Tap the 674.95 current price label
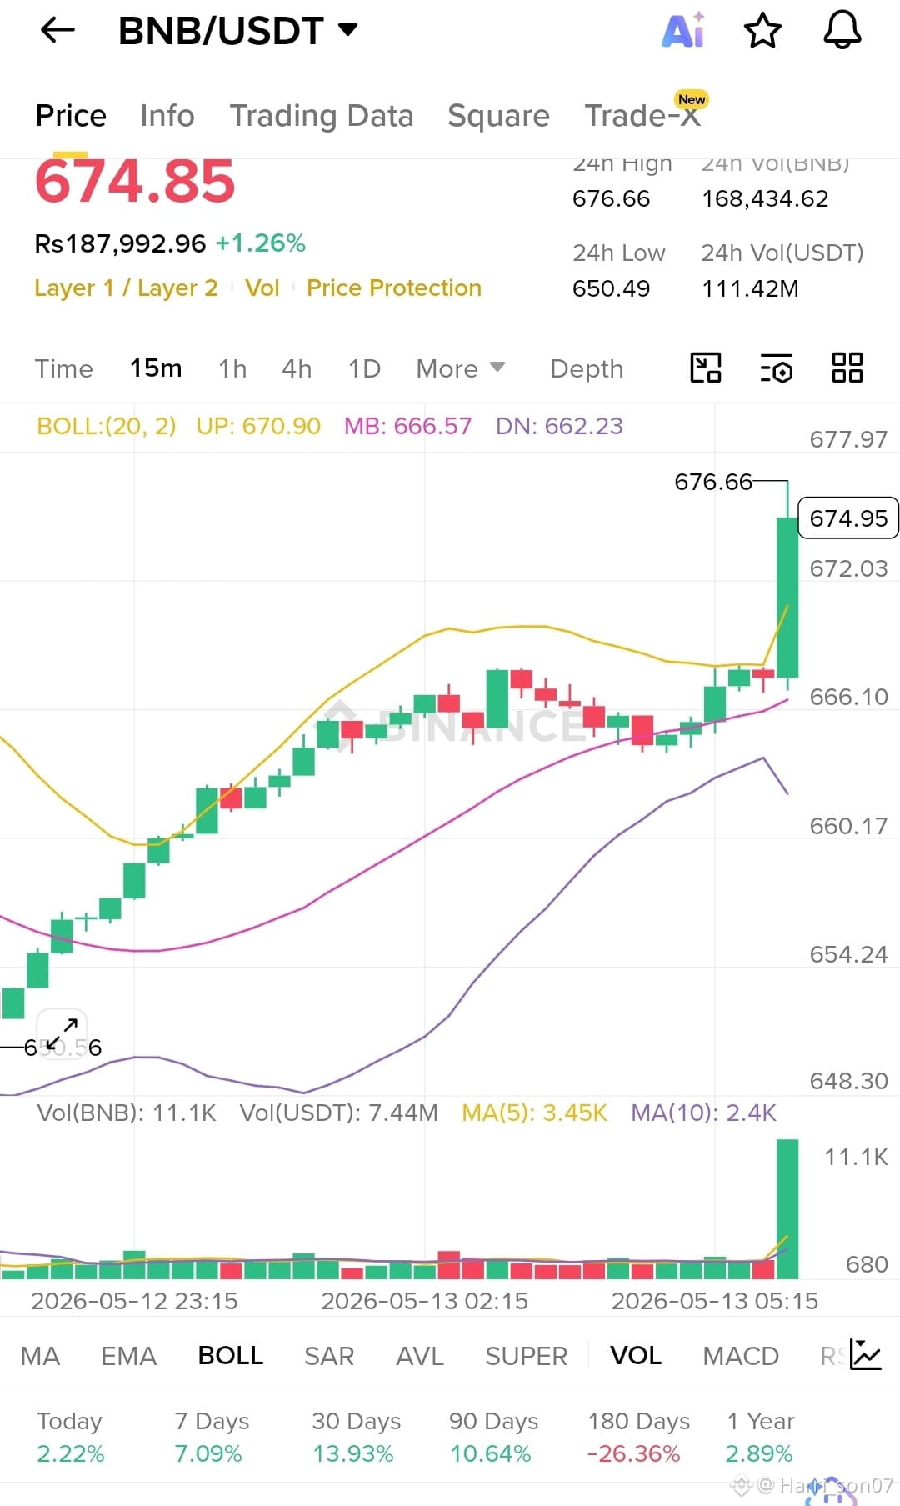This screenshot has width=900, height=1506. (848, 518)
